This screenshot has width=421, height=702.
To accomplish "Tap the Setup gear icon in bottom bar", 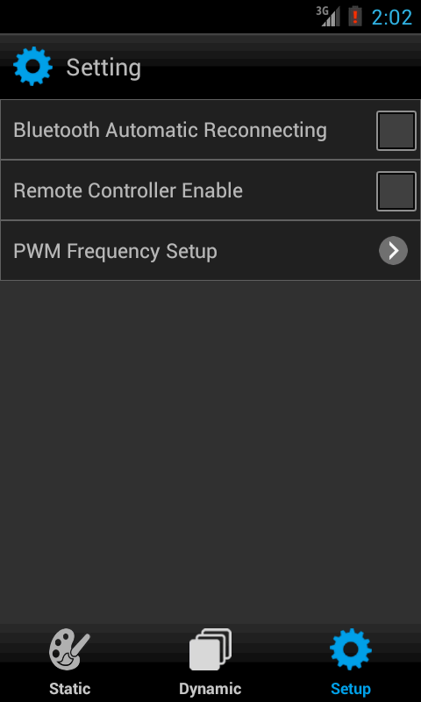I will (351, 649).
